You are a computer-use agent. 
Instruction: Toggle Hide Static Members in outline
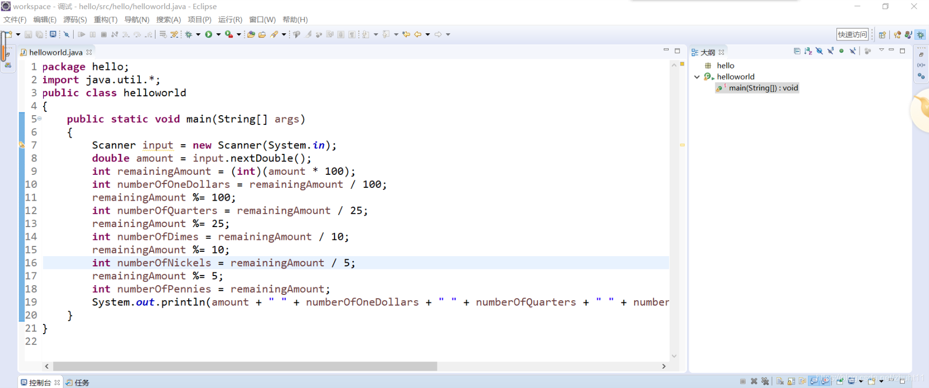[831, 51]
